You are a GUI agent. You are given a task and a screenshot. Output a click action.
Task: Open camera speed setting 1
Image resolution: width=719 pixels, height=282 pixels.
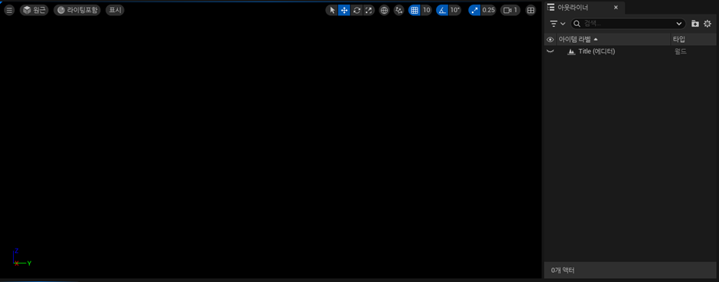click(x=510, y=10)
